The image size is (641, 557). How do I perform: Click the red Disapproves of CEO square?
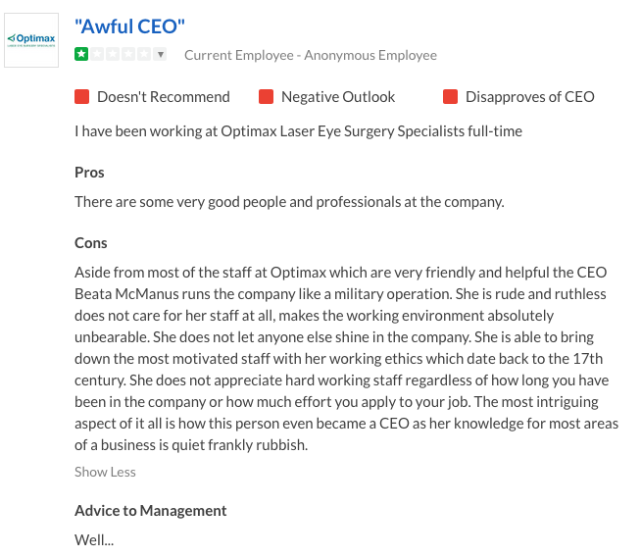click(x=451, y=97)
